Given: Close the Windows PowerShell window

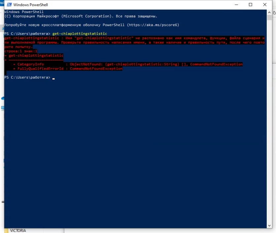Looking at the screenshot, I should [x=264, y=5].
